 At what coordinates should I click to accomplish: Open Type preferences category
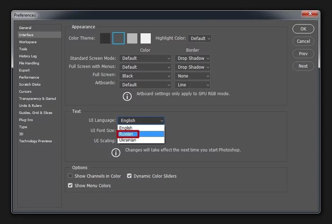(40, 127)
